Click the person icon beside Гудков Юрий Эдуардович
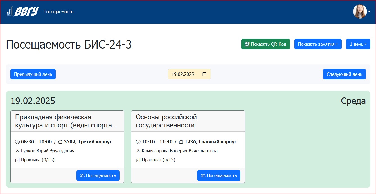The width and height of the screenshot is (376, 194). coord(17,151)
